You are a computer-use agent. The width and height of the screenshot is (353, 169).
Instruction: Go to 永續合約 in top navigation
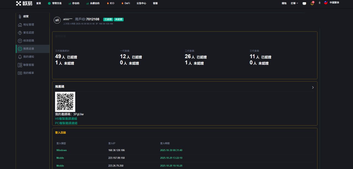pyautogui.click(x=93, y=3)
